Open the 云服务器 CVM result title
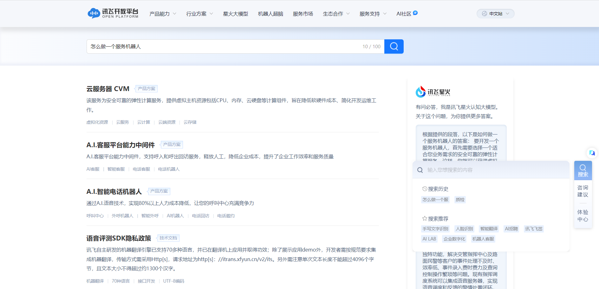Screen dimensions: 599x289 click(108, 89)
